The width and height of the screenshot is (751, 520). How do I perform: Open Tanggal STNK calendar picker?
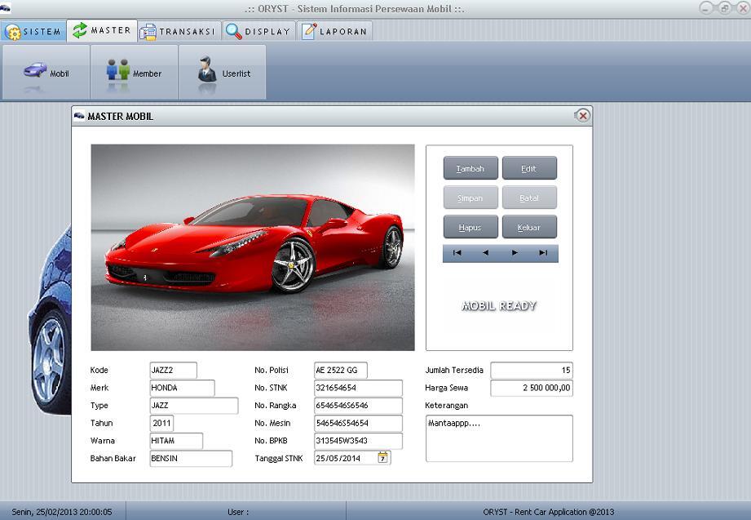click(x=382, y=458)
